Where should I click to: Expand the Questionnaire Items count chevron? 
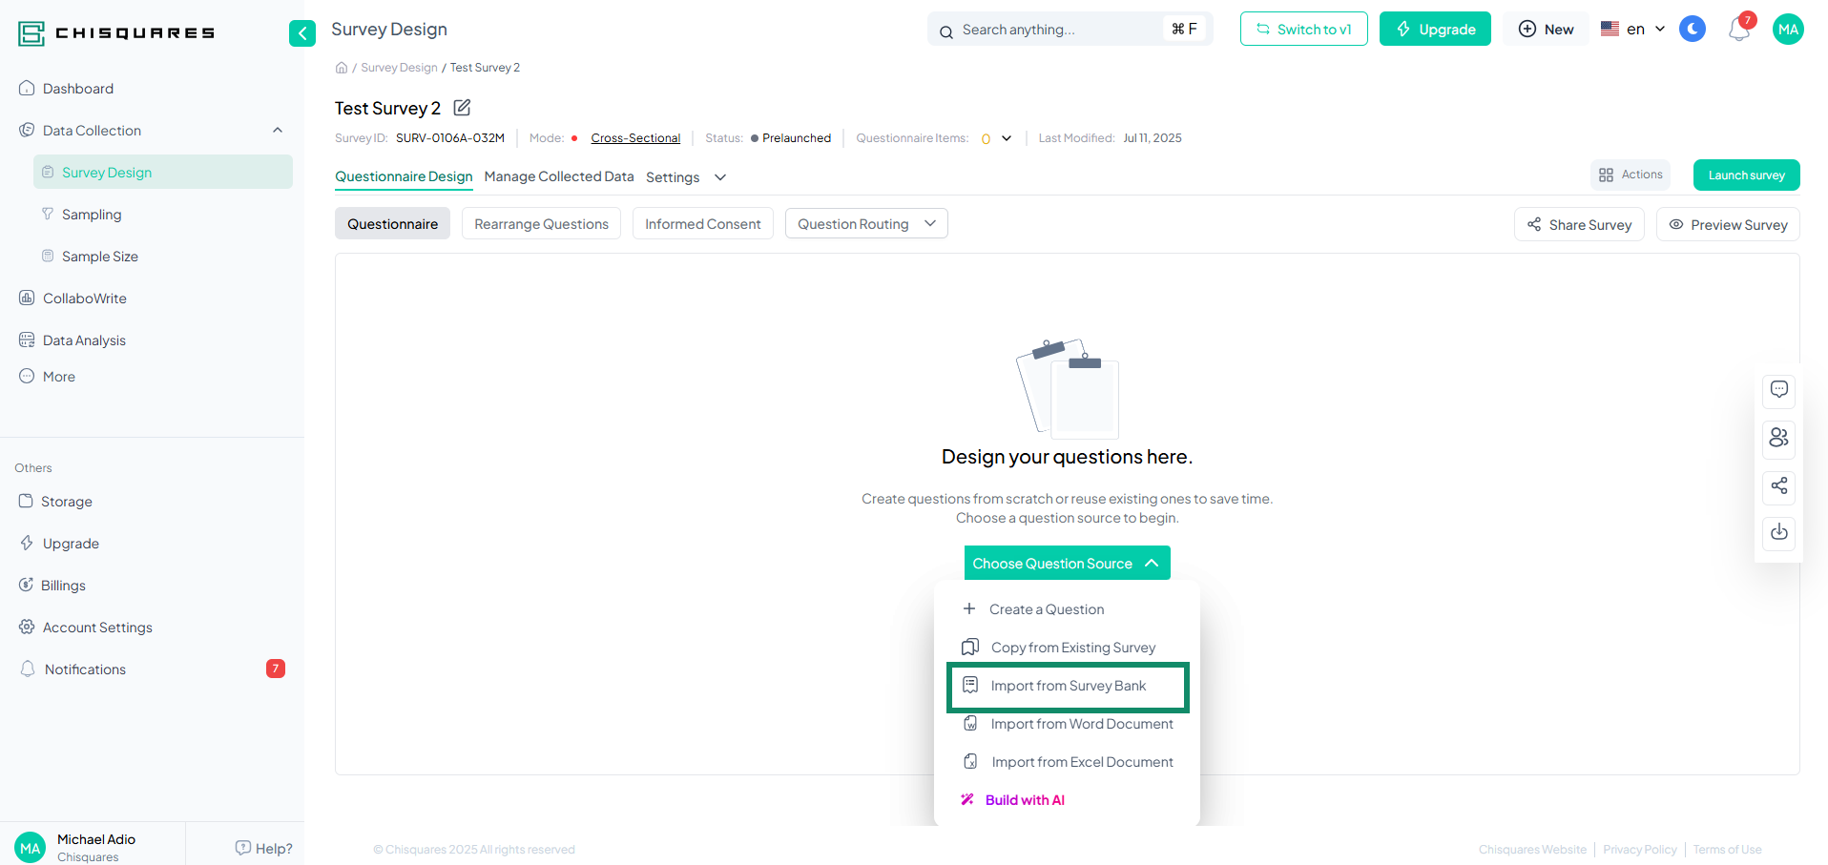pyautogui.click(x=1007, y=138)
